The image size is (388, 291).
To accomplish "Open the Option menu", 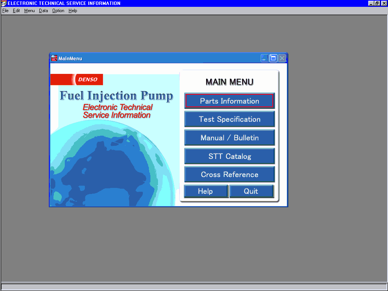I will click(58, 11).
